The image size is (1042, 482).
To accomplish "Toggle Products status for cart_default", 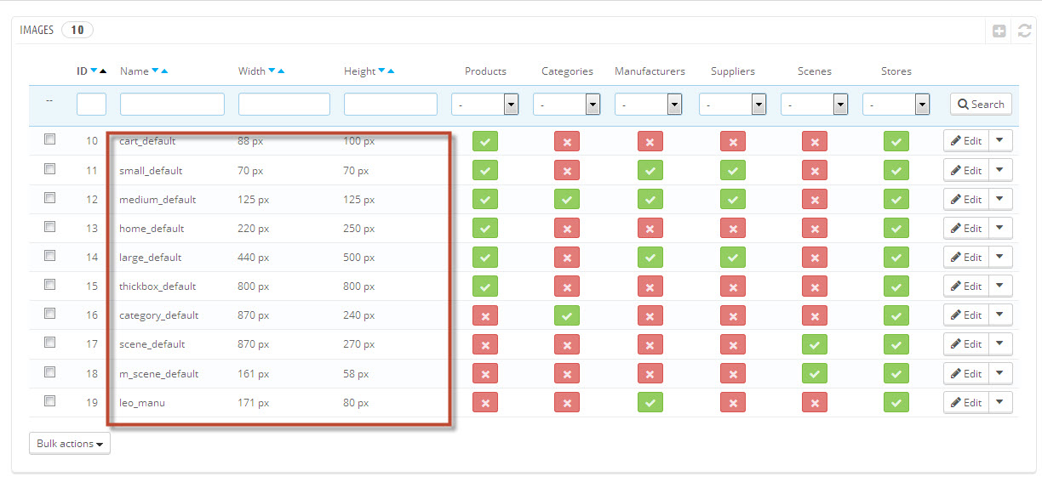I will (485, 141).
